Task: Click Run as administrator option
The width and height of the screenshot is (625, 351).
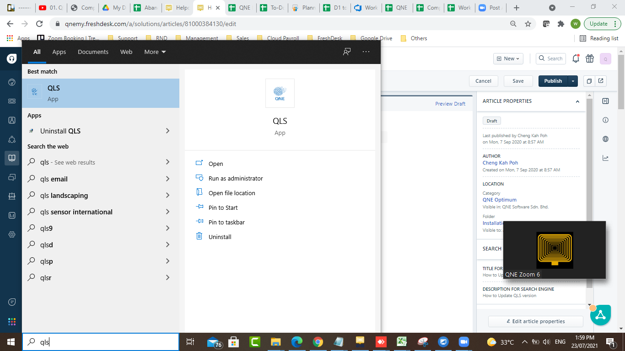Action: click(236, 178)
